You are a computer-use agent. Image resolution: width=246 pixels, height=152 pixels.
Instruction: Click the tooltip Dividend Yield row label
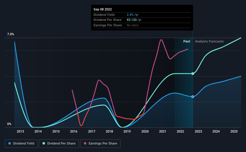(104, 15)
